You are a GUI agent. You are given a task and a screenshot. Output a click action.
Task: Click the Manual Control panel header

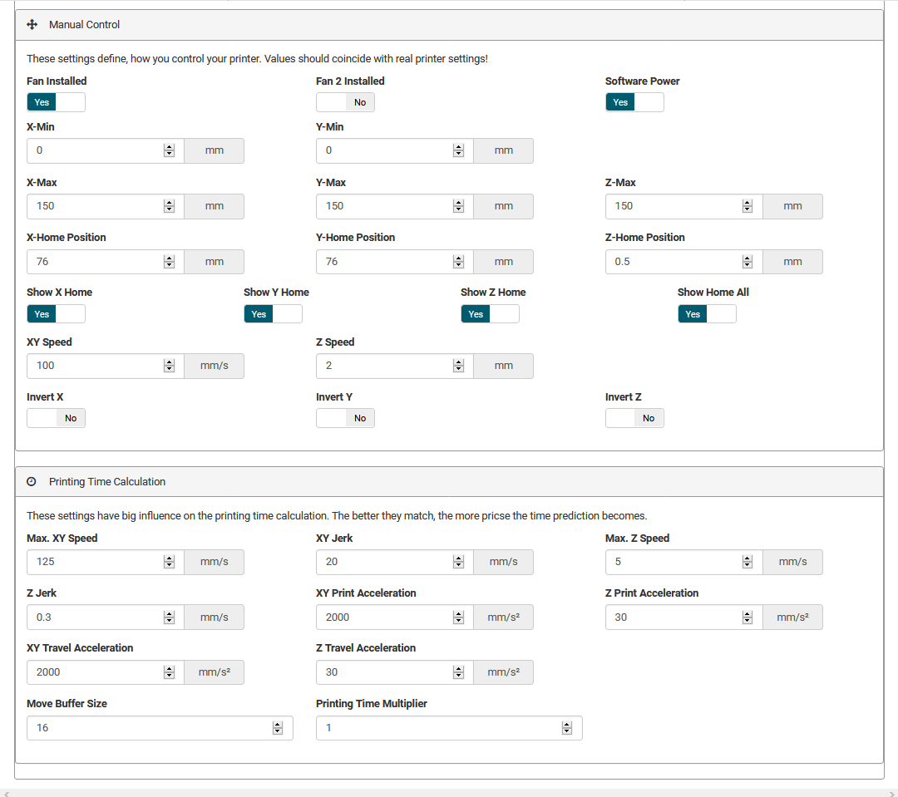tap(449, 25)
